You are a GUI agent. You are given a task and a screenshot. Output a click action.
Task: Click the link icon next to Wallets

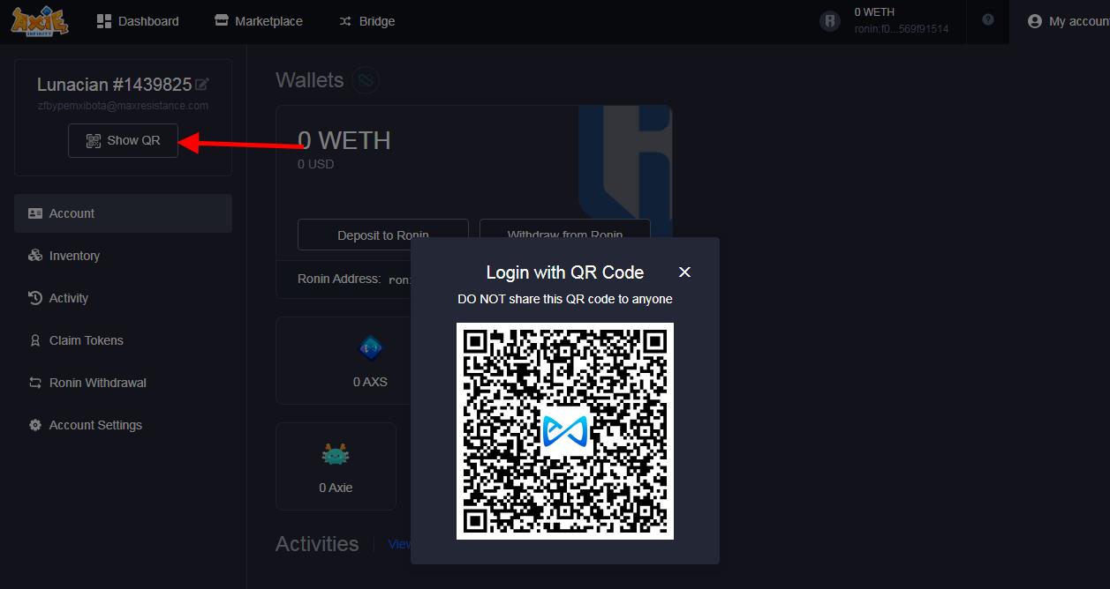click(366, 80)
